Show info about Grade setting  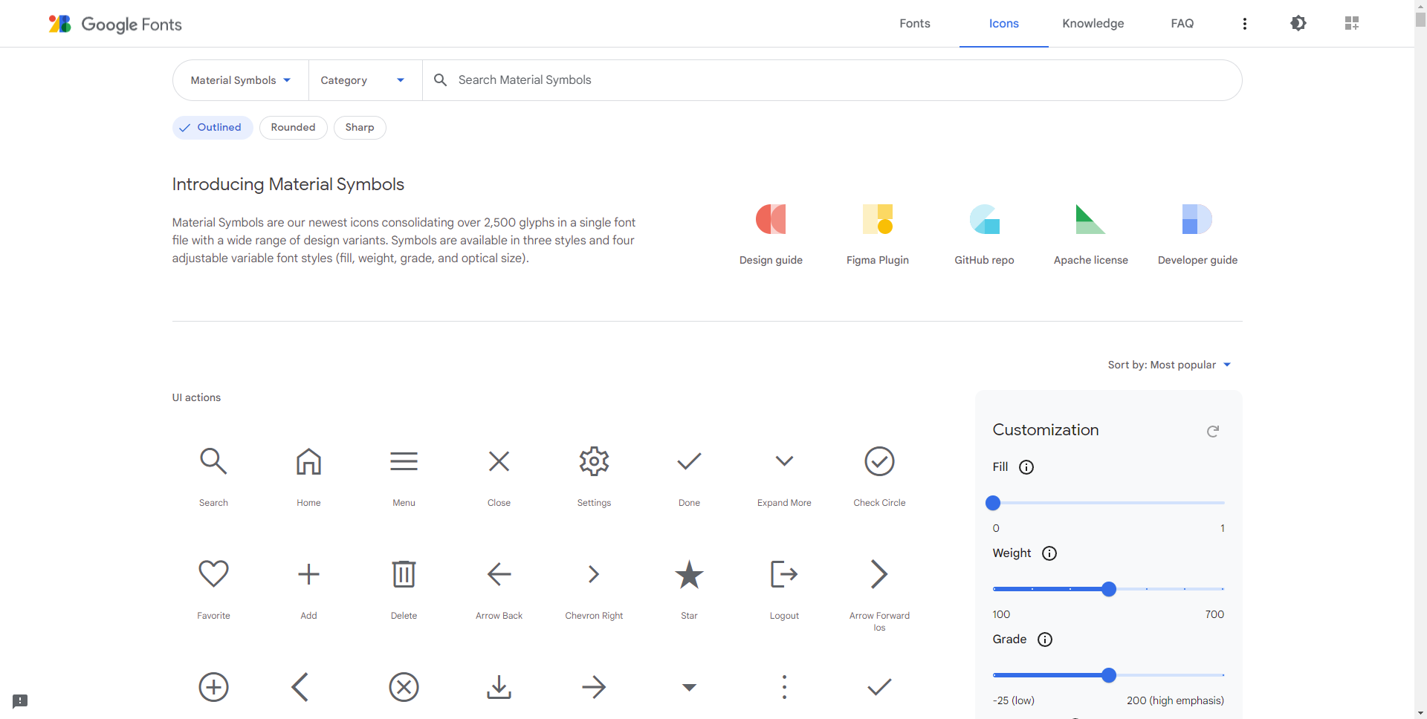coord(1045,640)
